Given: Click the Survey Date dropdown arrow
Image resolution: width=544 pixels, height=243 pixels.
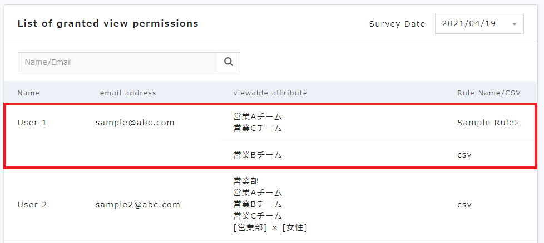Looking at the screenshot, I should [514, 24].
